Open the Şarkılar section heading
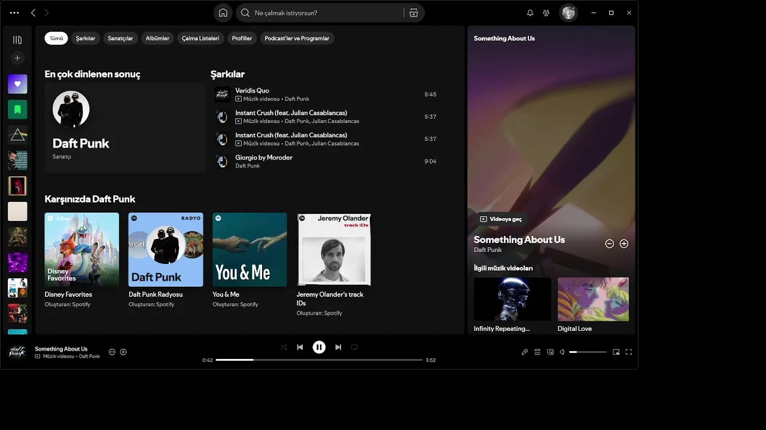The height and width of the screenshot is (430, 766). click(x=227, y=74)
